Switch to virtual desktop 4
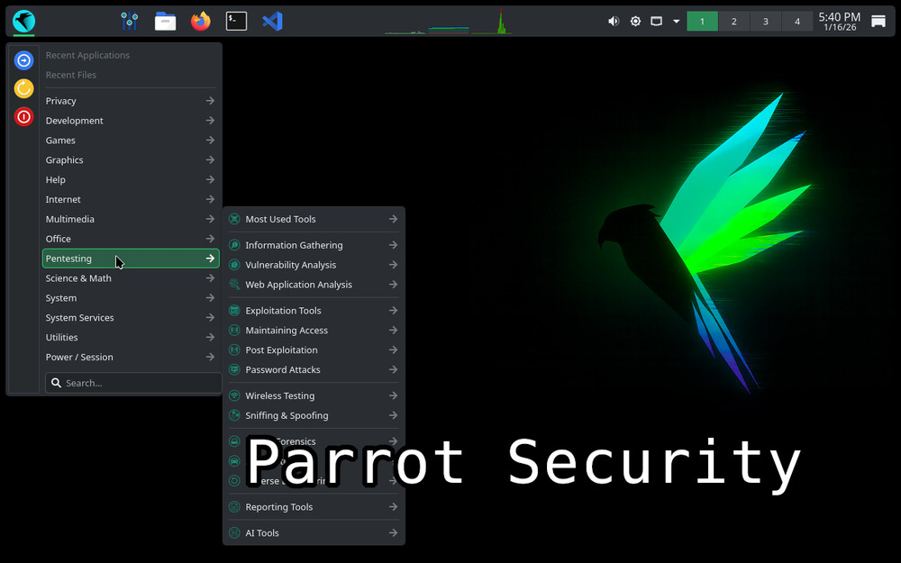The image size is (901, 563). click(x=796, y=22)
